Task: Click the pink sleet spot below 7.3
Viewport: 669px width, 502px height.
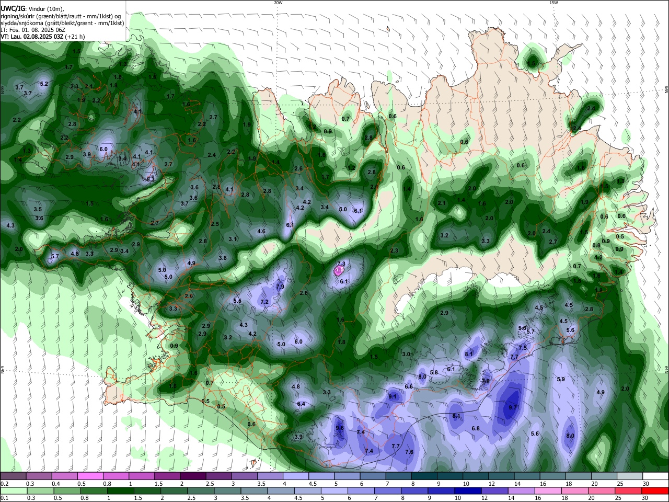Action: [x=339, y=270]
